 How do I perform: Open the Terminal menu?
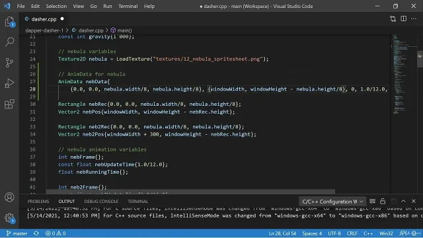click(x=128, y=6)
